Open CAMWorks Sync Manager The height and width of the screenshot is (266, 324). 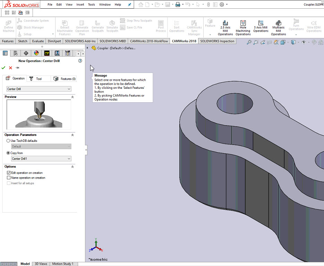point(194,28)
